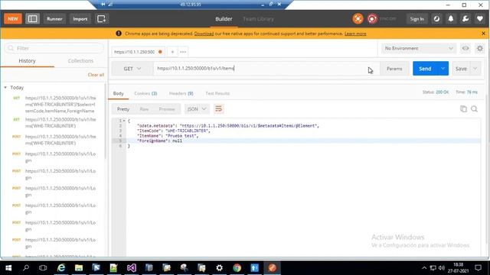
Task: Add a new request tab
Action: [x=172, y=52]
